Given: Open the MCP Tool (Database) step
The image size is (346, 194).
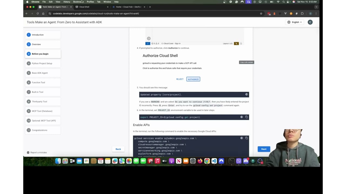Looking at the screenshot, I should [43, 111].
